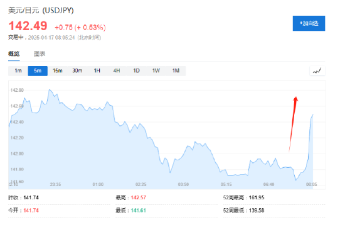The width and height of the screenshot is (345, 227).
Task: Click the chart peak near 142.80
Action: [x=50, y=89]
